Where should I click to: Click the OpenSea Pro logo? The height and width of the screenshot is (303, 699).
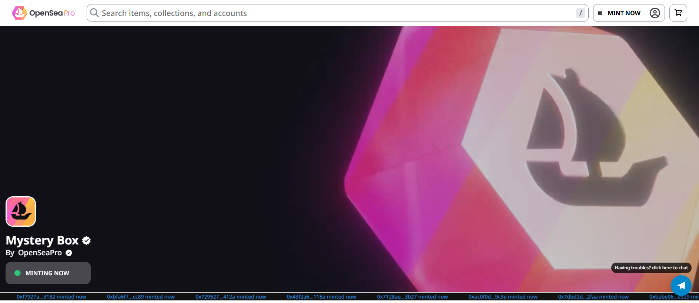tap(43, 13)
